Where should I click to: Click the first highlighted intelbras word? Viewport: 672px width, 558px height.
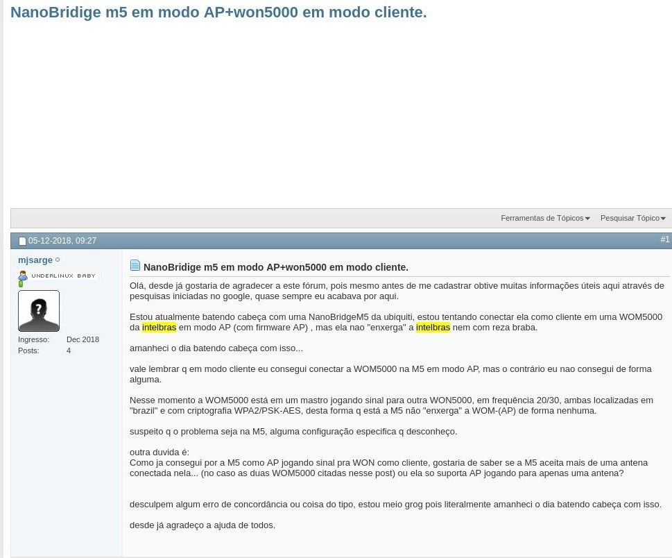(159, 328)
